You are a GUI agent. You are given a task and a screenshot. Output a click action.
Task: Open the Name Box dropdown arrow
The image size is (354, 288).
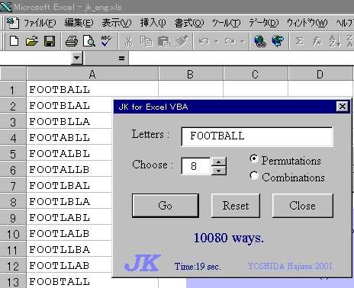tap(77, 59)
